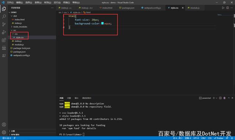Maximize the terminal panel with caret icon
235x140 pixels.
coord(229,98)
